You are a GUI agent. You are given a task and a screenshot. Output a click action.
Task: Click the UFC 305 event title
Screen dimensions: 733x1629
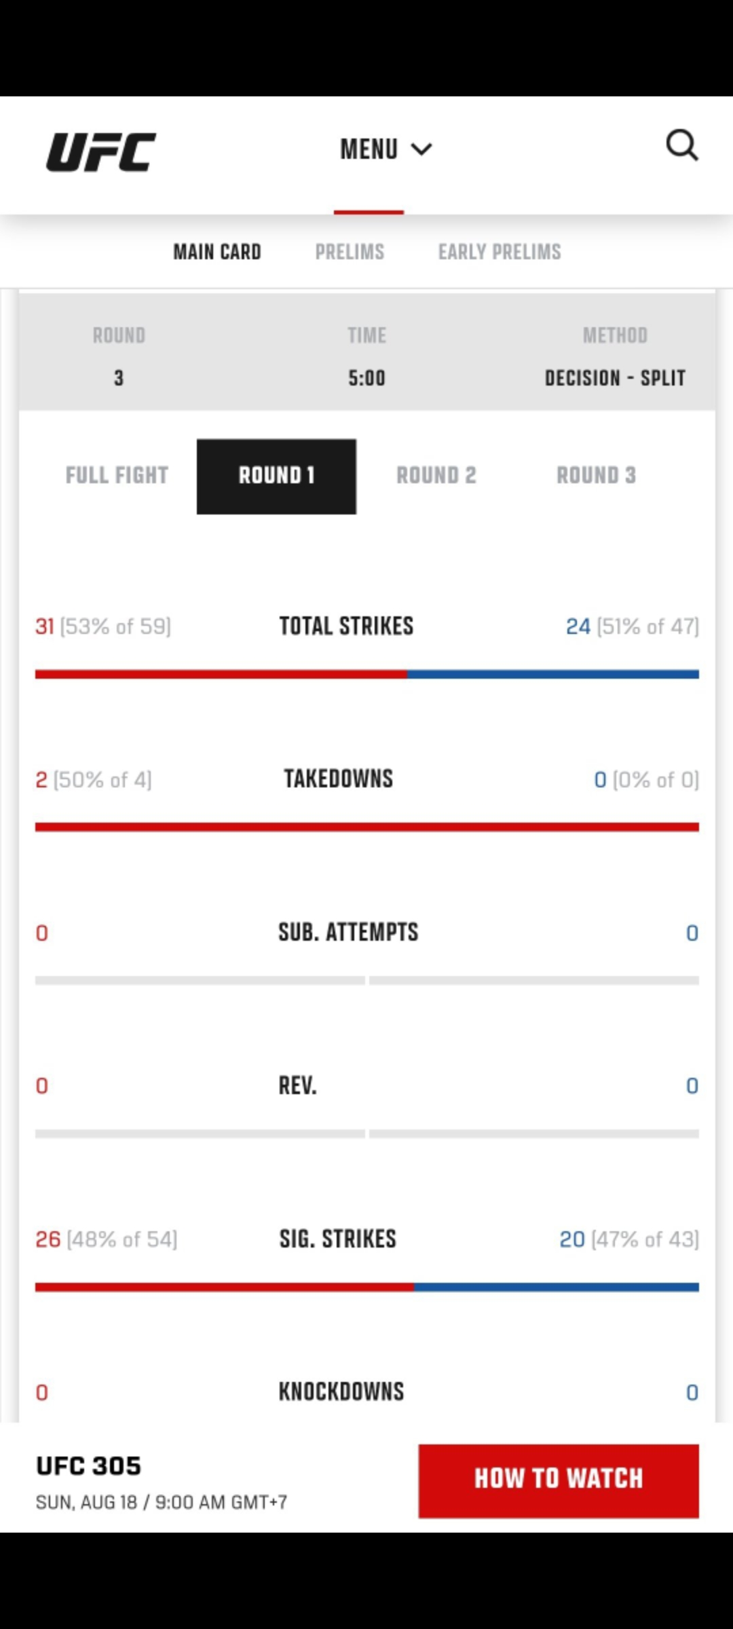pos(88,1466)
